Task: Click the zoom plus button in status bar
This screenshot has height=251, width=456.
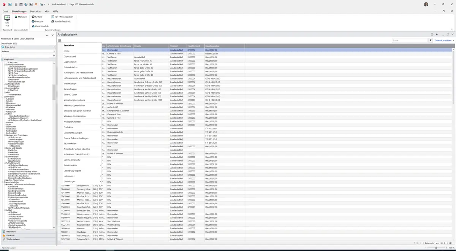Action: tap(447, 248)
